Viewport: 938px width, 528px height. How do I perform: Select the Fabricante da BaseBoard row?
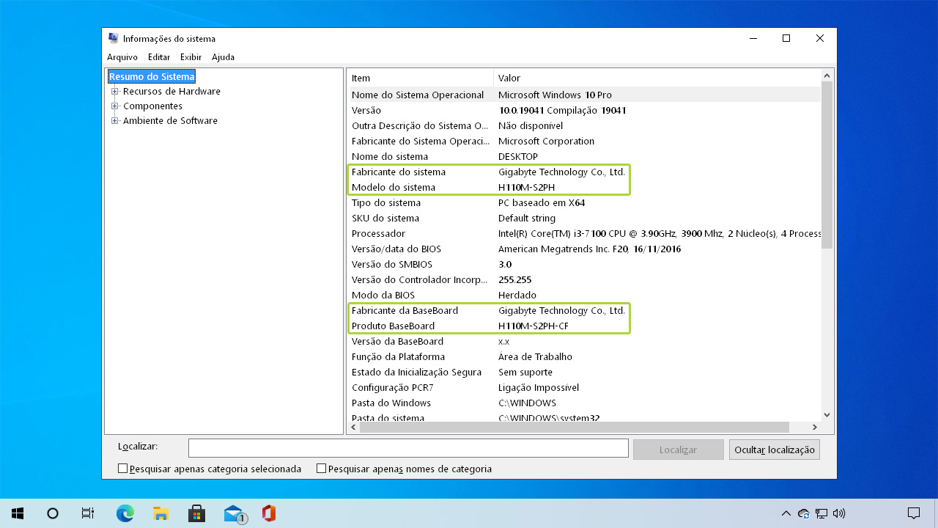click(x=584, y=310)
